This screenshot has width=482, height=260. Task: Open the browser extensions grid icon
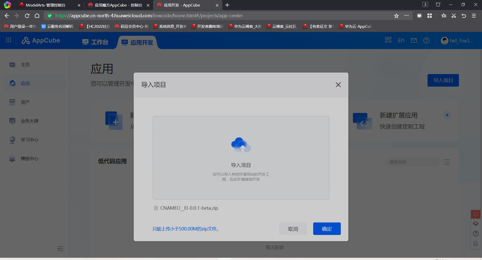[430, 16]
